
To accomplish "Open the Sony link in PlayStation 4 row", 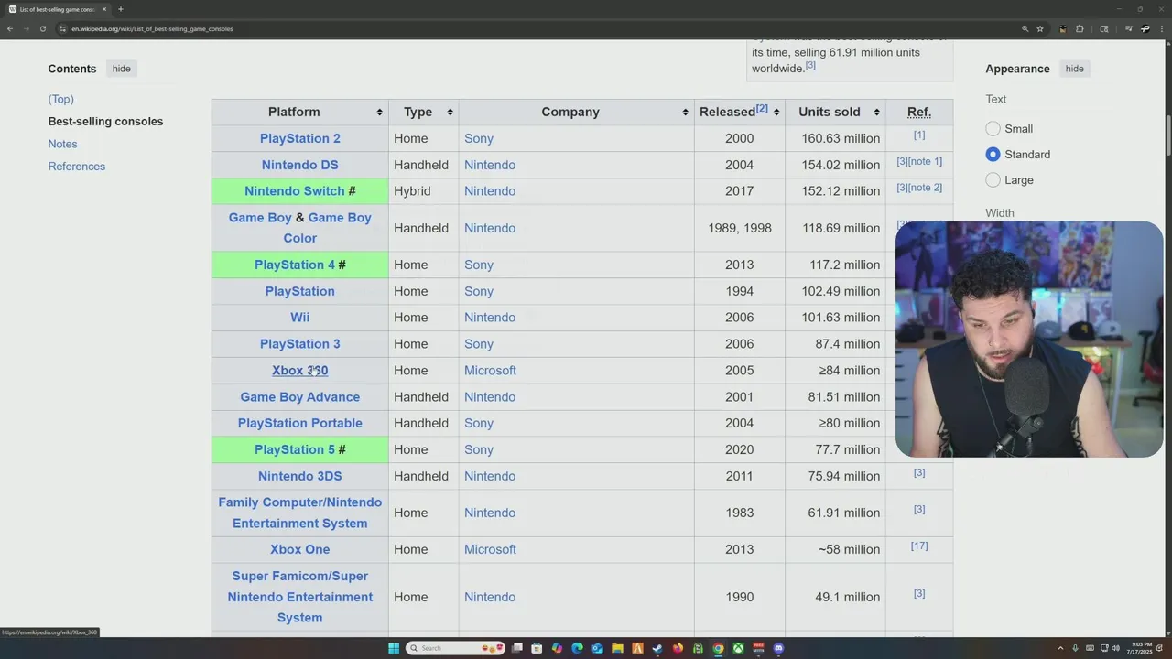I will tap(479, 265).
